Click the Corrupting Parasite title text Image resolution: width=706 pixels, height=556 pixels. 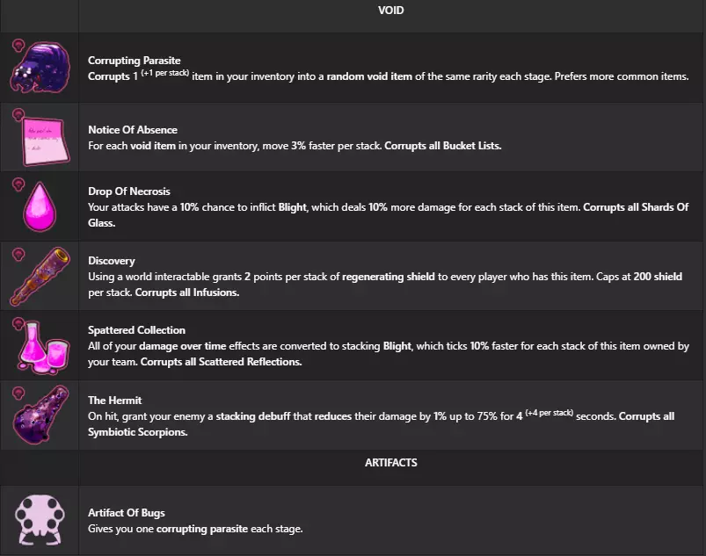point(127,61)
